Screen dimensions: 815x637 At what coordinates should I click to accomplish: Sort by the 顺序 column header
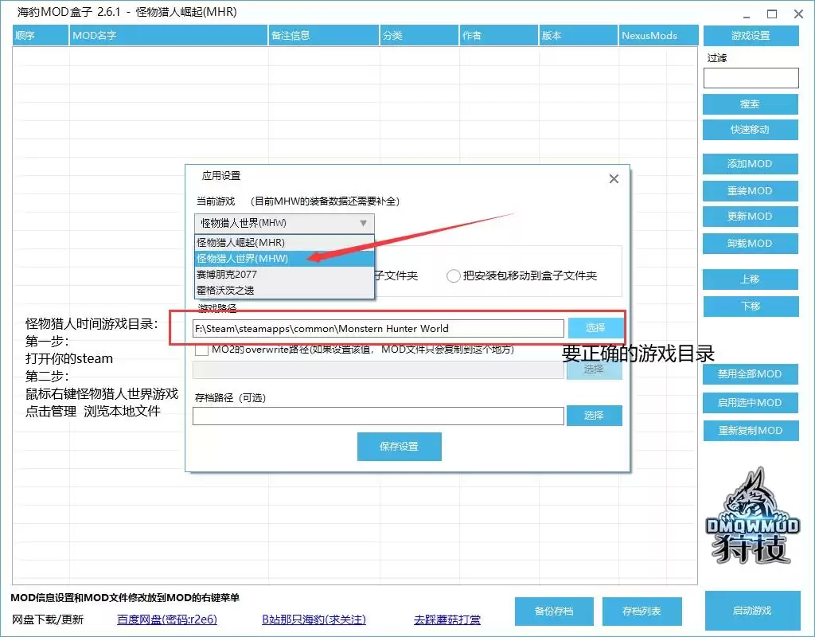(x=41, y=35)
